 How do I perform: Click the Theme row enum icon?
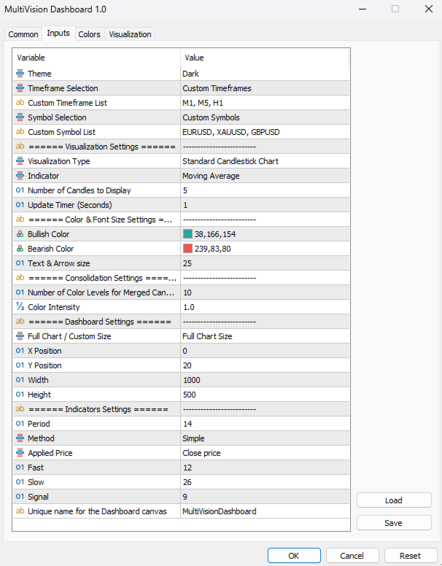pos(20,74)
